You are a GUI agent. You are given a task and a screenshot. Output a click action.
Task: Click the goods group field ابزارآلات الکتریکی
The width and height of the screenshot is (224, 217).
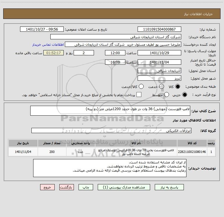pyautogui.click(x=111, y=130)
